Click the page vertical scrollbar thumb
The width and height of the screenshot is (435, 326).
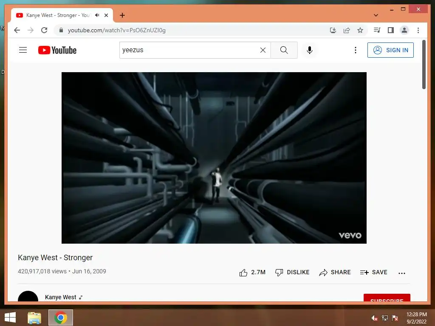click(424, 65)
